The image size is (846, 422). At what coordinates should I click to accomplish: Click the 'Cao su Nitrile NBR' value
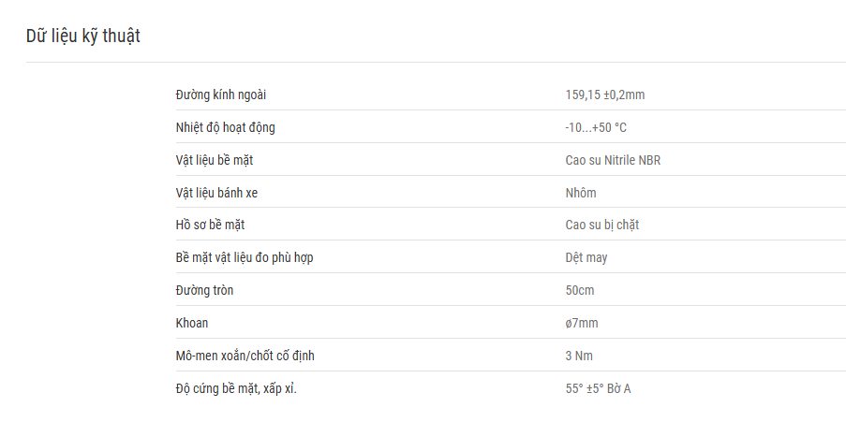coord(613,160)
